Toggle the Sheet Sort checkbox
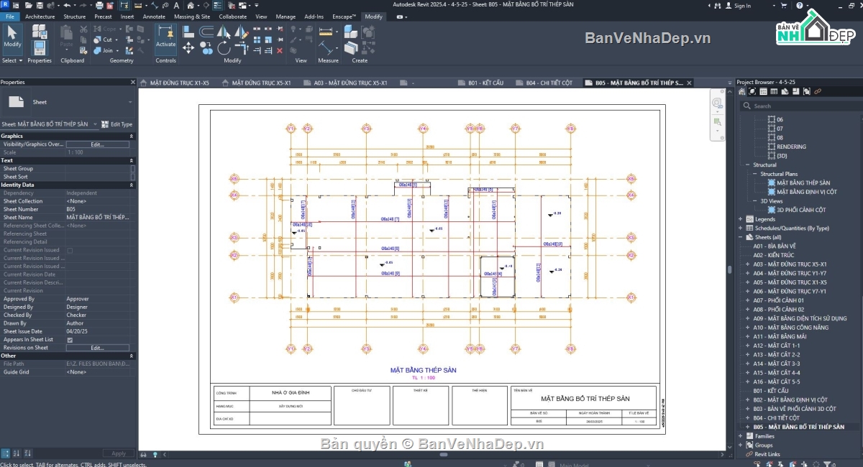The image size is (863, 467). [x=132, y=177]
